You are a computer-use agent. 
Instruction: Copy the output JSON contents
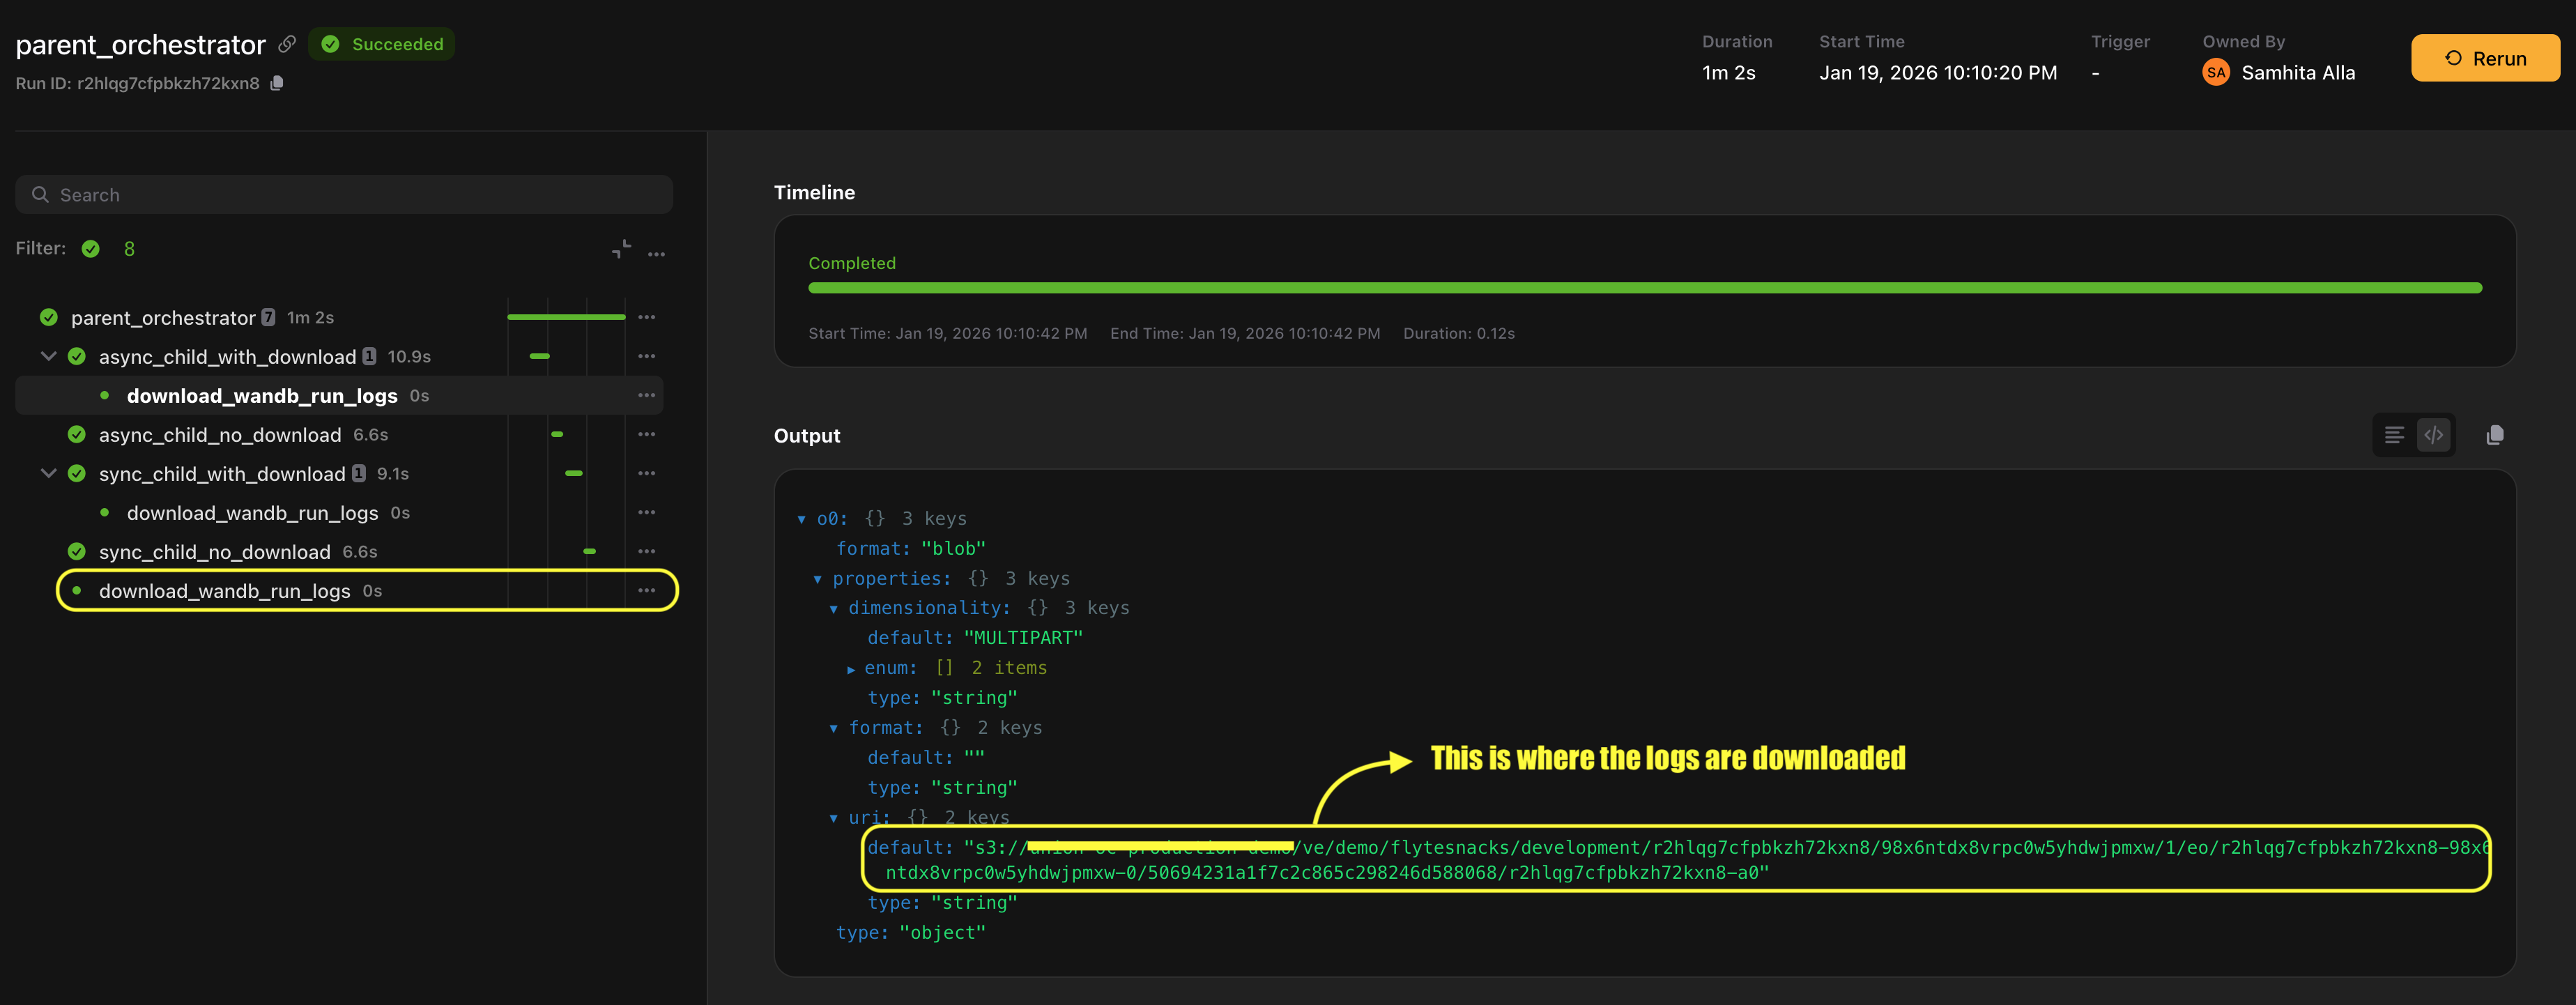tap(2494, 435)
